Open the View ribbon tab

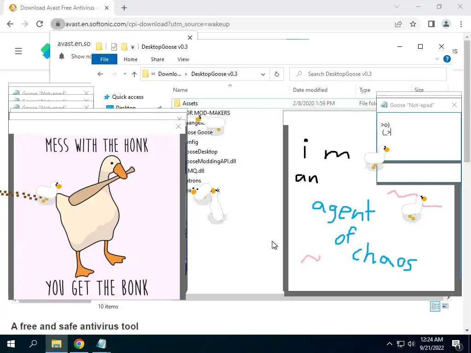pyautogui.click(x=183, y=59)
